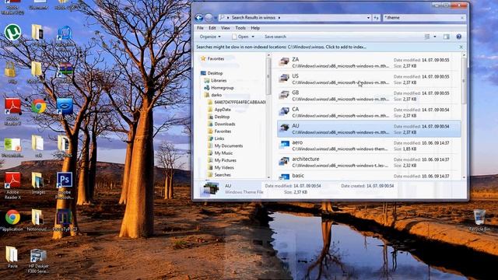The height and width of the screenshot is (280, 498).
Task: Click the refresh button next to address bar
Action: pos(376,18)
